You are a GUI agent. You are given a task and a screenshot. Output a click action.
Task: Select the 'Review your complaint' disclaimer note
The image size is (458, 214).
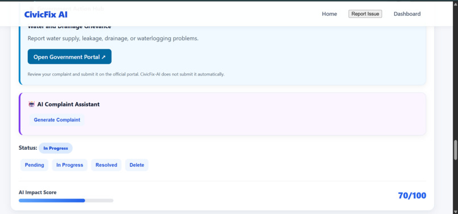click(x=126, y=74)
